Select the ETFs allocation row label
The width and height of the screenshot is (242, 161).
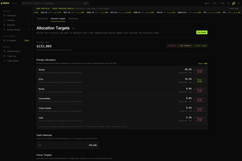(41, 79)
